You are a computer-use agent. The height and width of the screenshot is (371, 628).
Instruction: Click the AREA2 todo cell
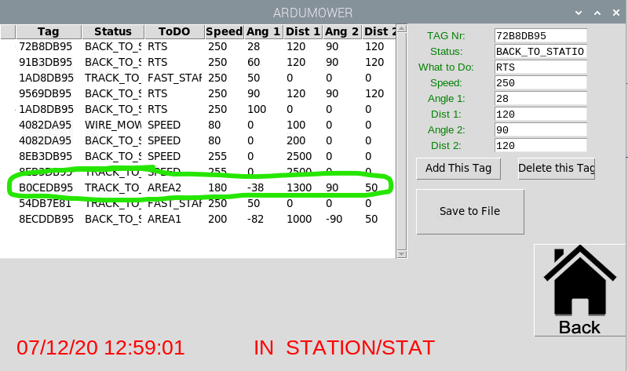coord(164,187)
